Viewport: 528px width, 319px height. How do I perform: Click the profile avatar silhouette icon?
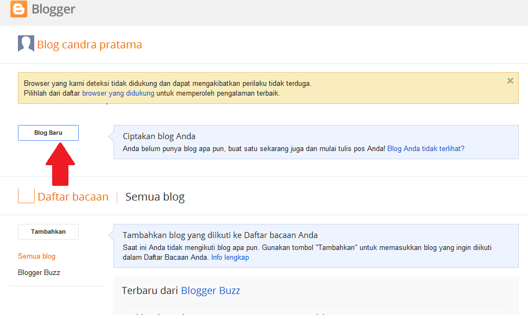click(x=26, y=43)
